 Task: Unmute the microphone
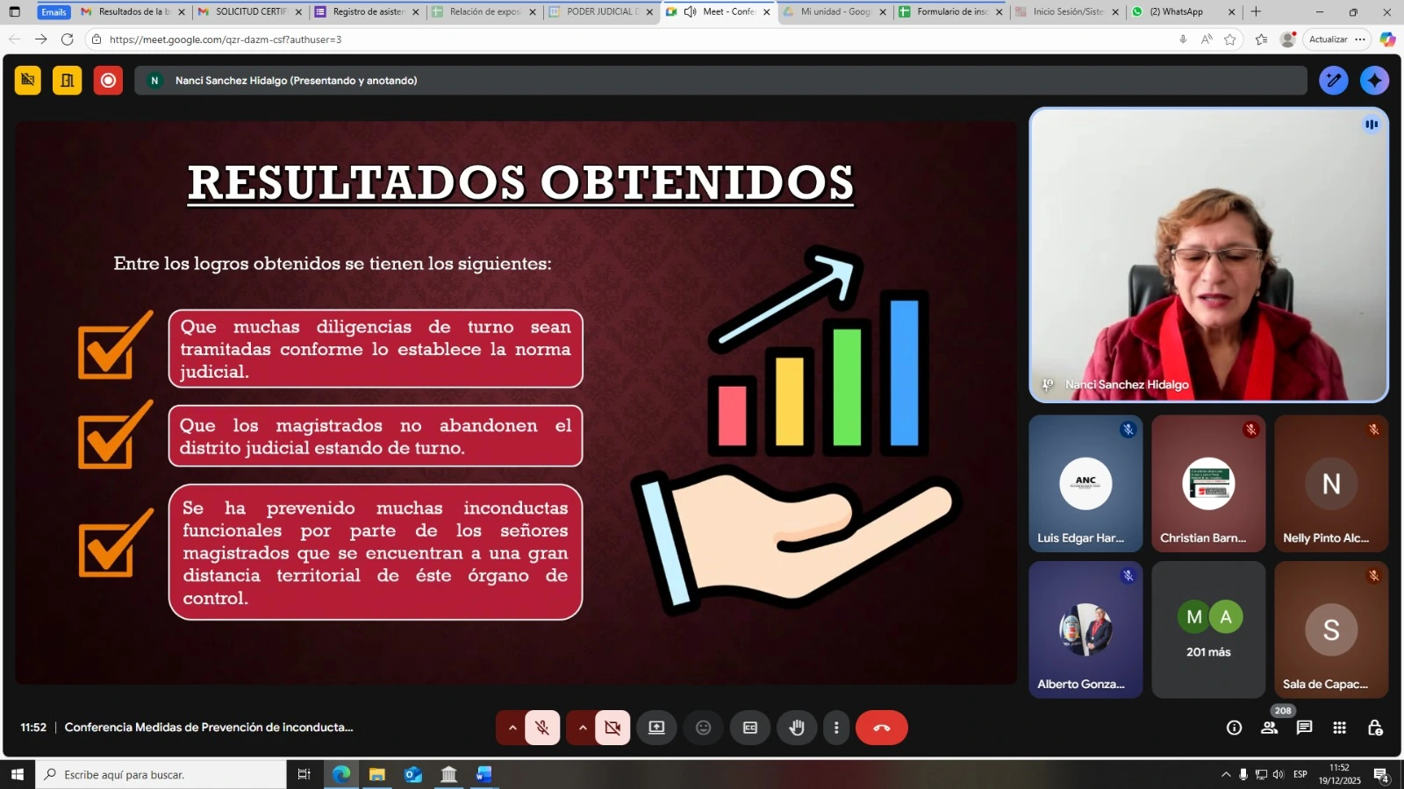pyautogui.click(x=542, y=728)
